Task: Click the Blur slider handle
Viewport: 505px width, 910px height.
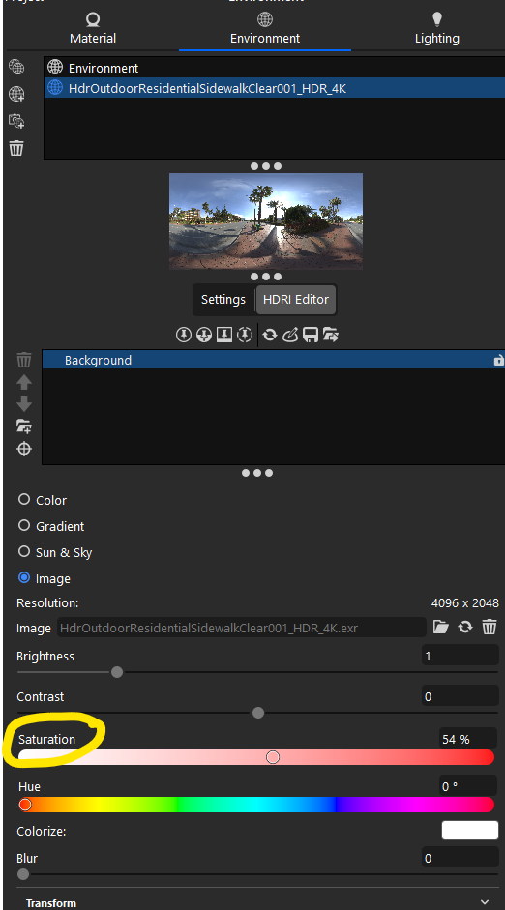Action: tap(23, 874)
